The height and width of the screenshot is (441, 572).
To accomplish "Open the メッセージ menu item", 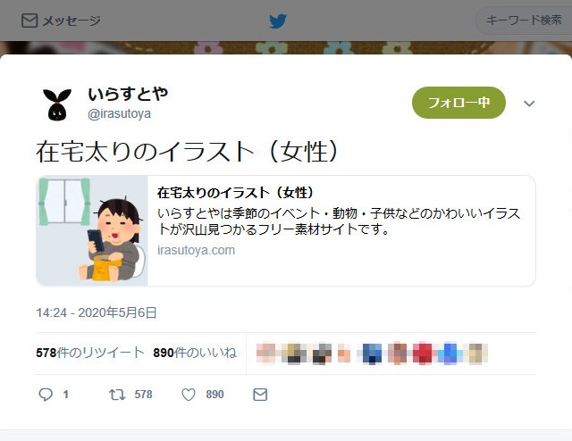I will click(61, 21).
